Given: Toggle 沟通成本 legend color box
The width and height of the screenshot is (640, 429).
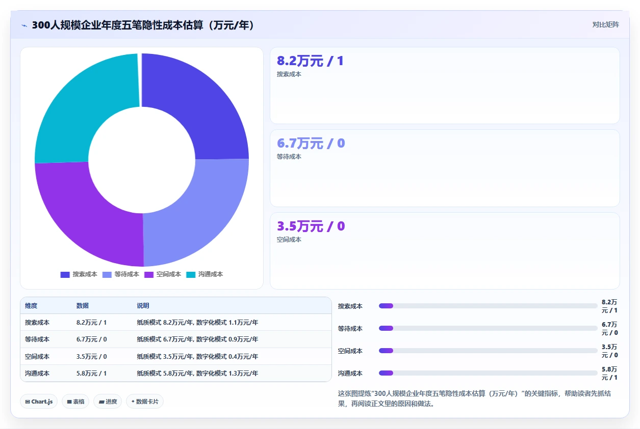Looking at the screenshot, I should [x=191, y=274].
